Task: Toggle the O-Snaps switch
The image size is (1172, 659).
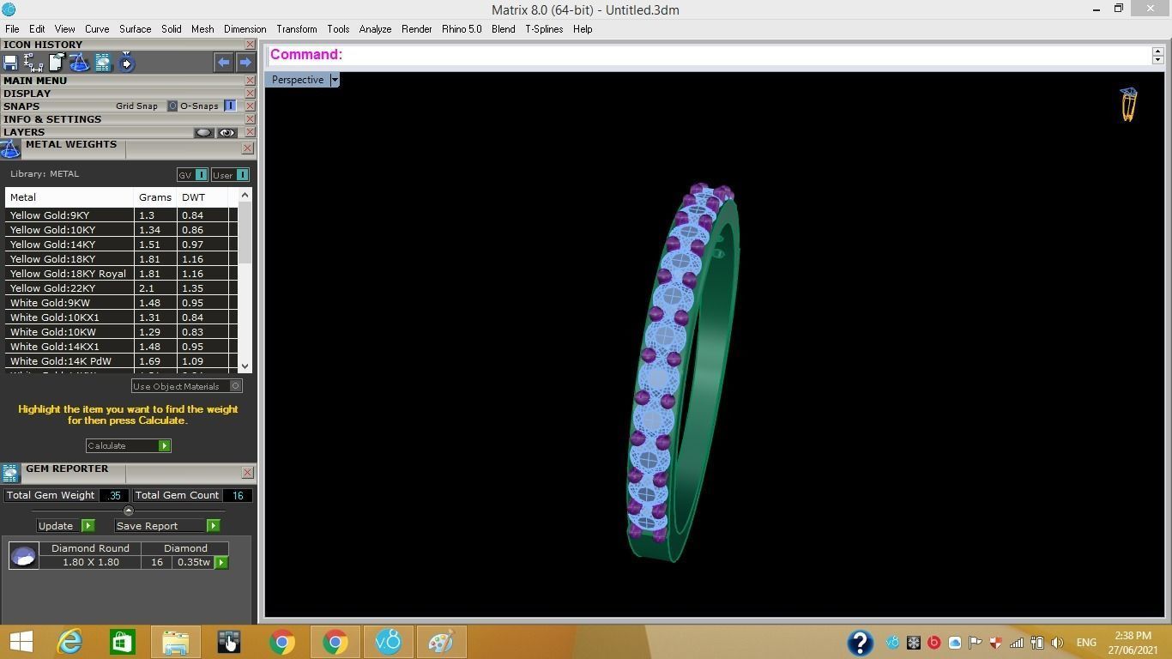Action: coord(230,106)
